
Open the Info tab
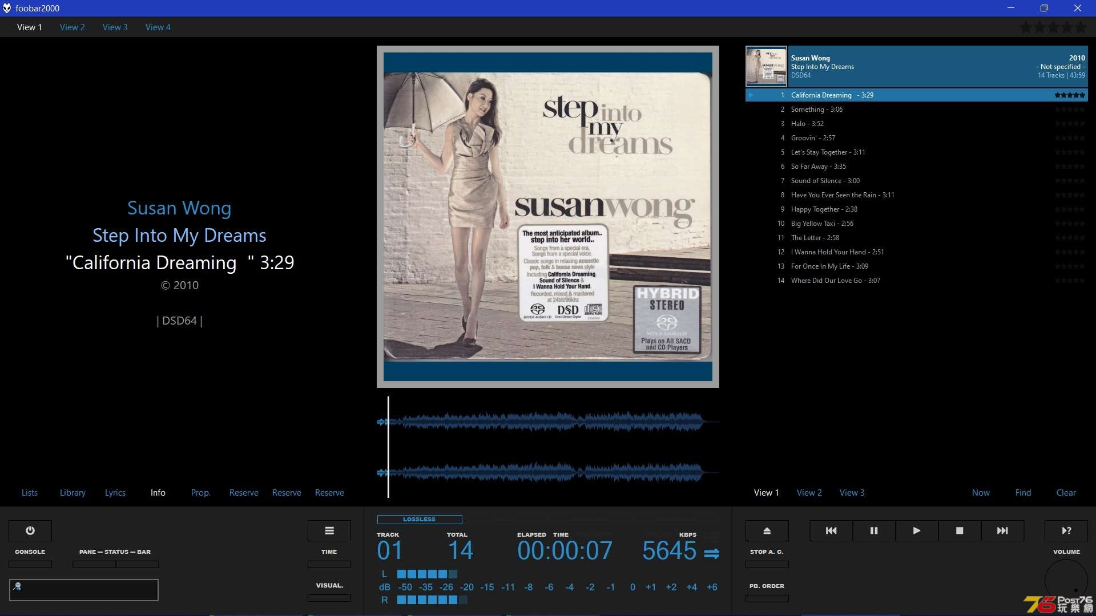pyautogui.click(x=158, y=493)
